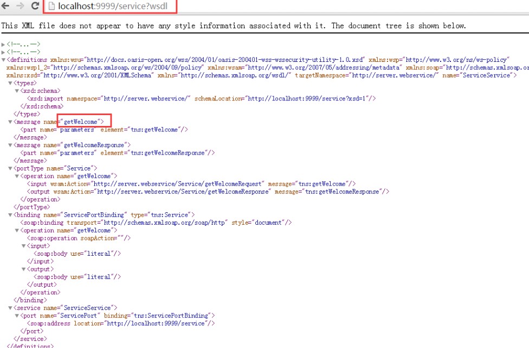The width and height of the screenshot is (529, 348).
Task: Click soap:body literal under output
Action: click(78, 277)
